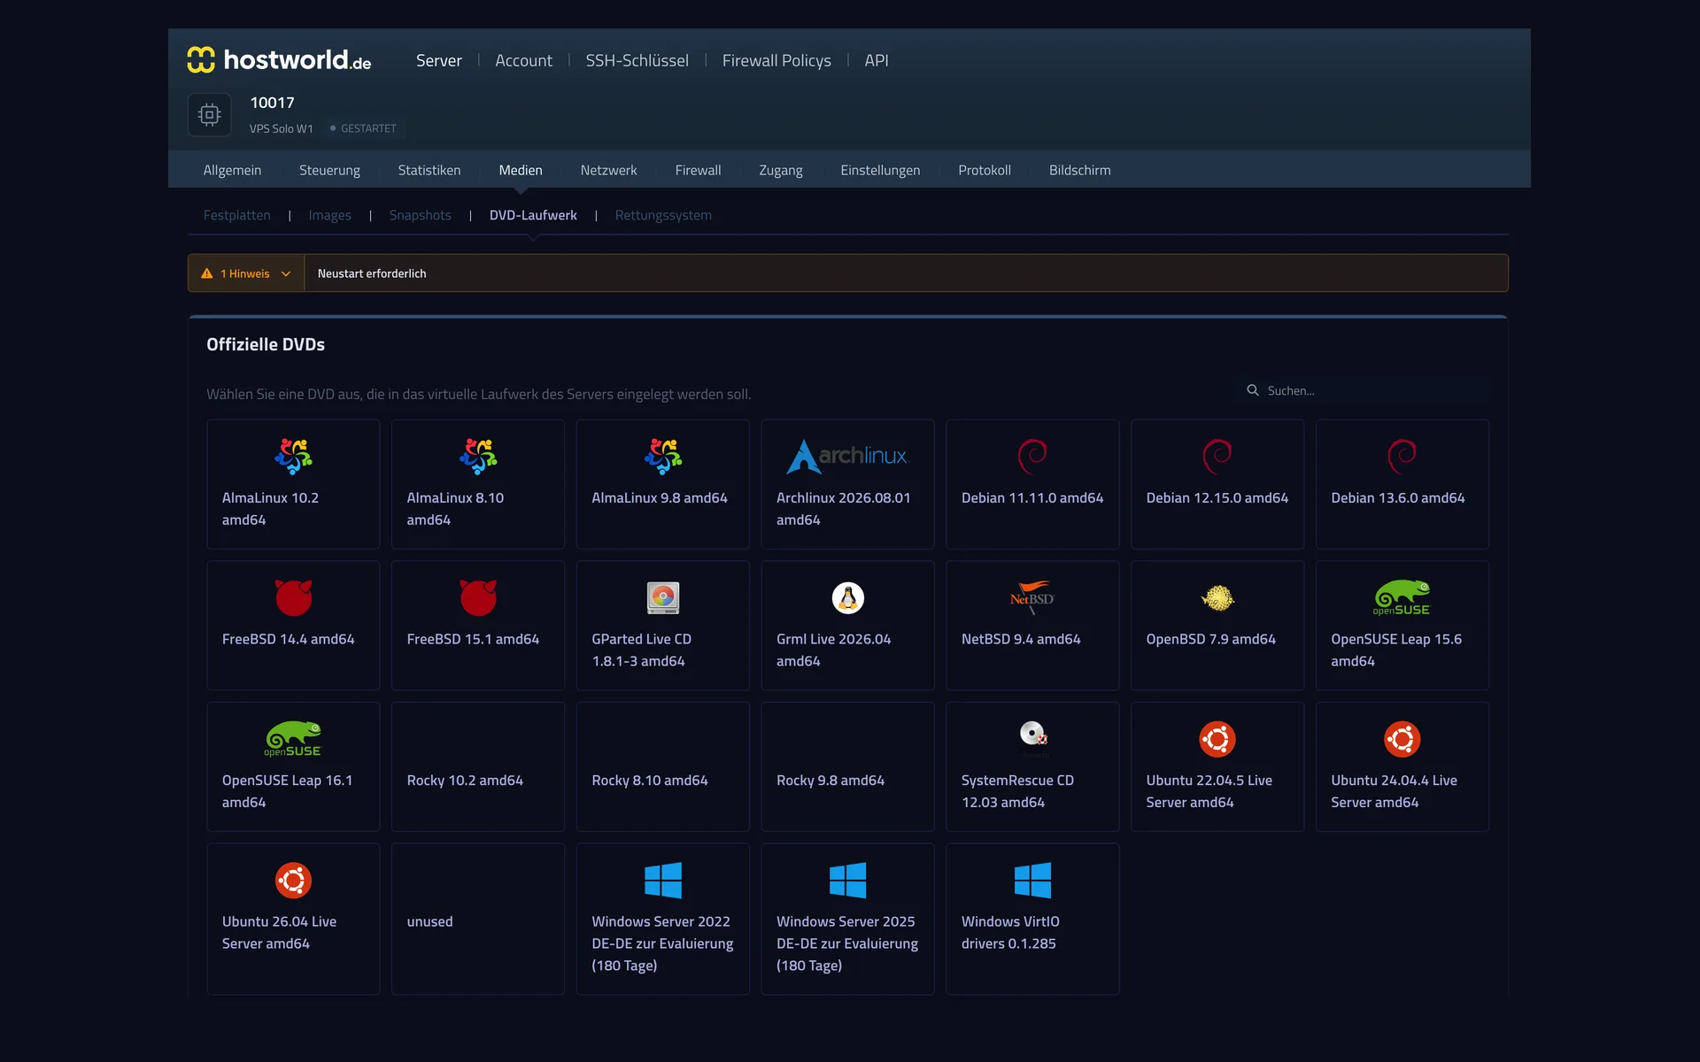Choose the Rocky 9.8 amd64 card
Viewport: 1700px width, 1062px height.
(847, 766)
